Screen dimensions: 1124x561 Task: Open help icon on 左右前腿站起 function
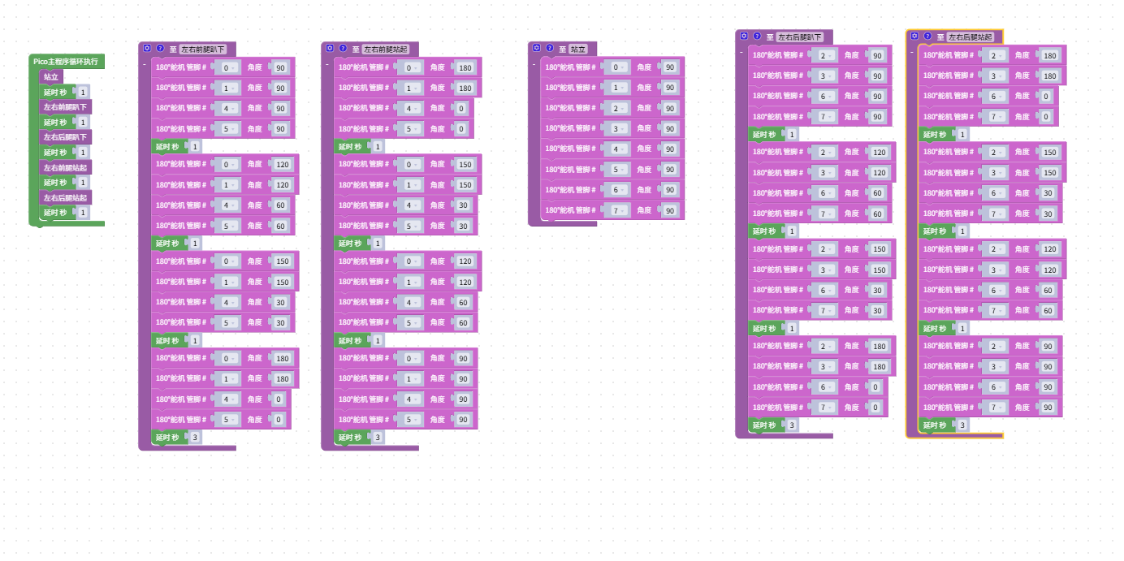click(x=343, y=48)
